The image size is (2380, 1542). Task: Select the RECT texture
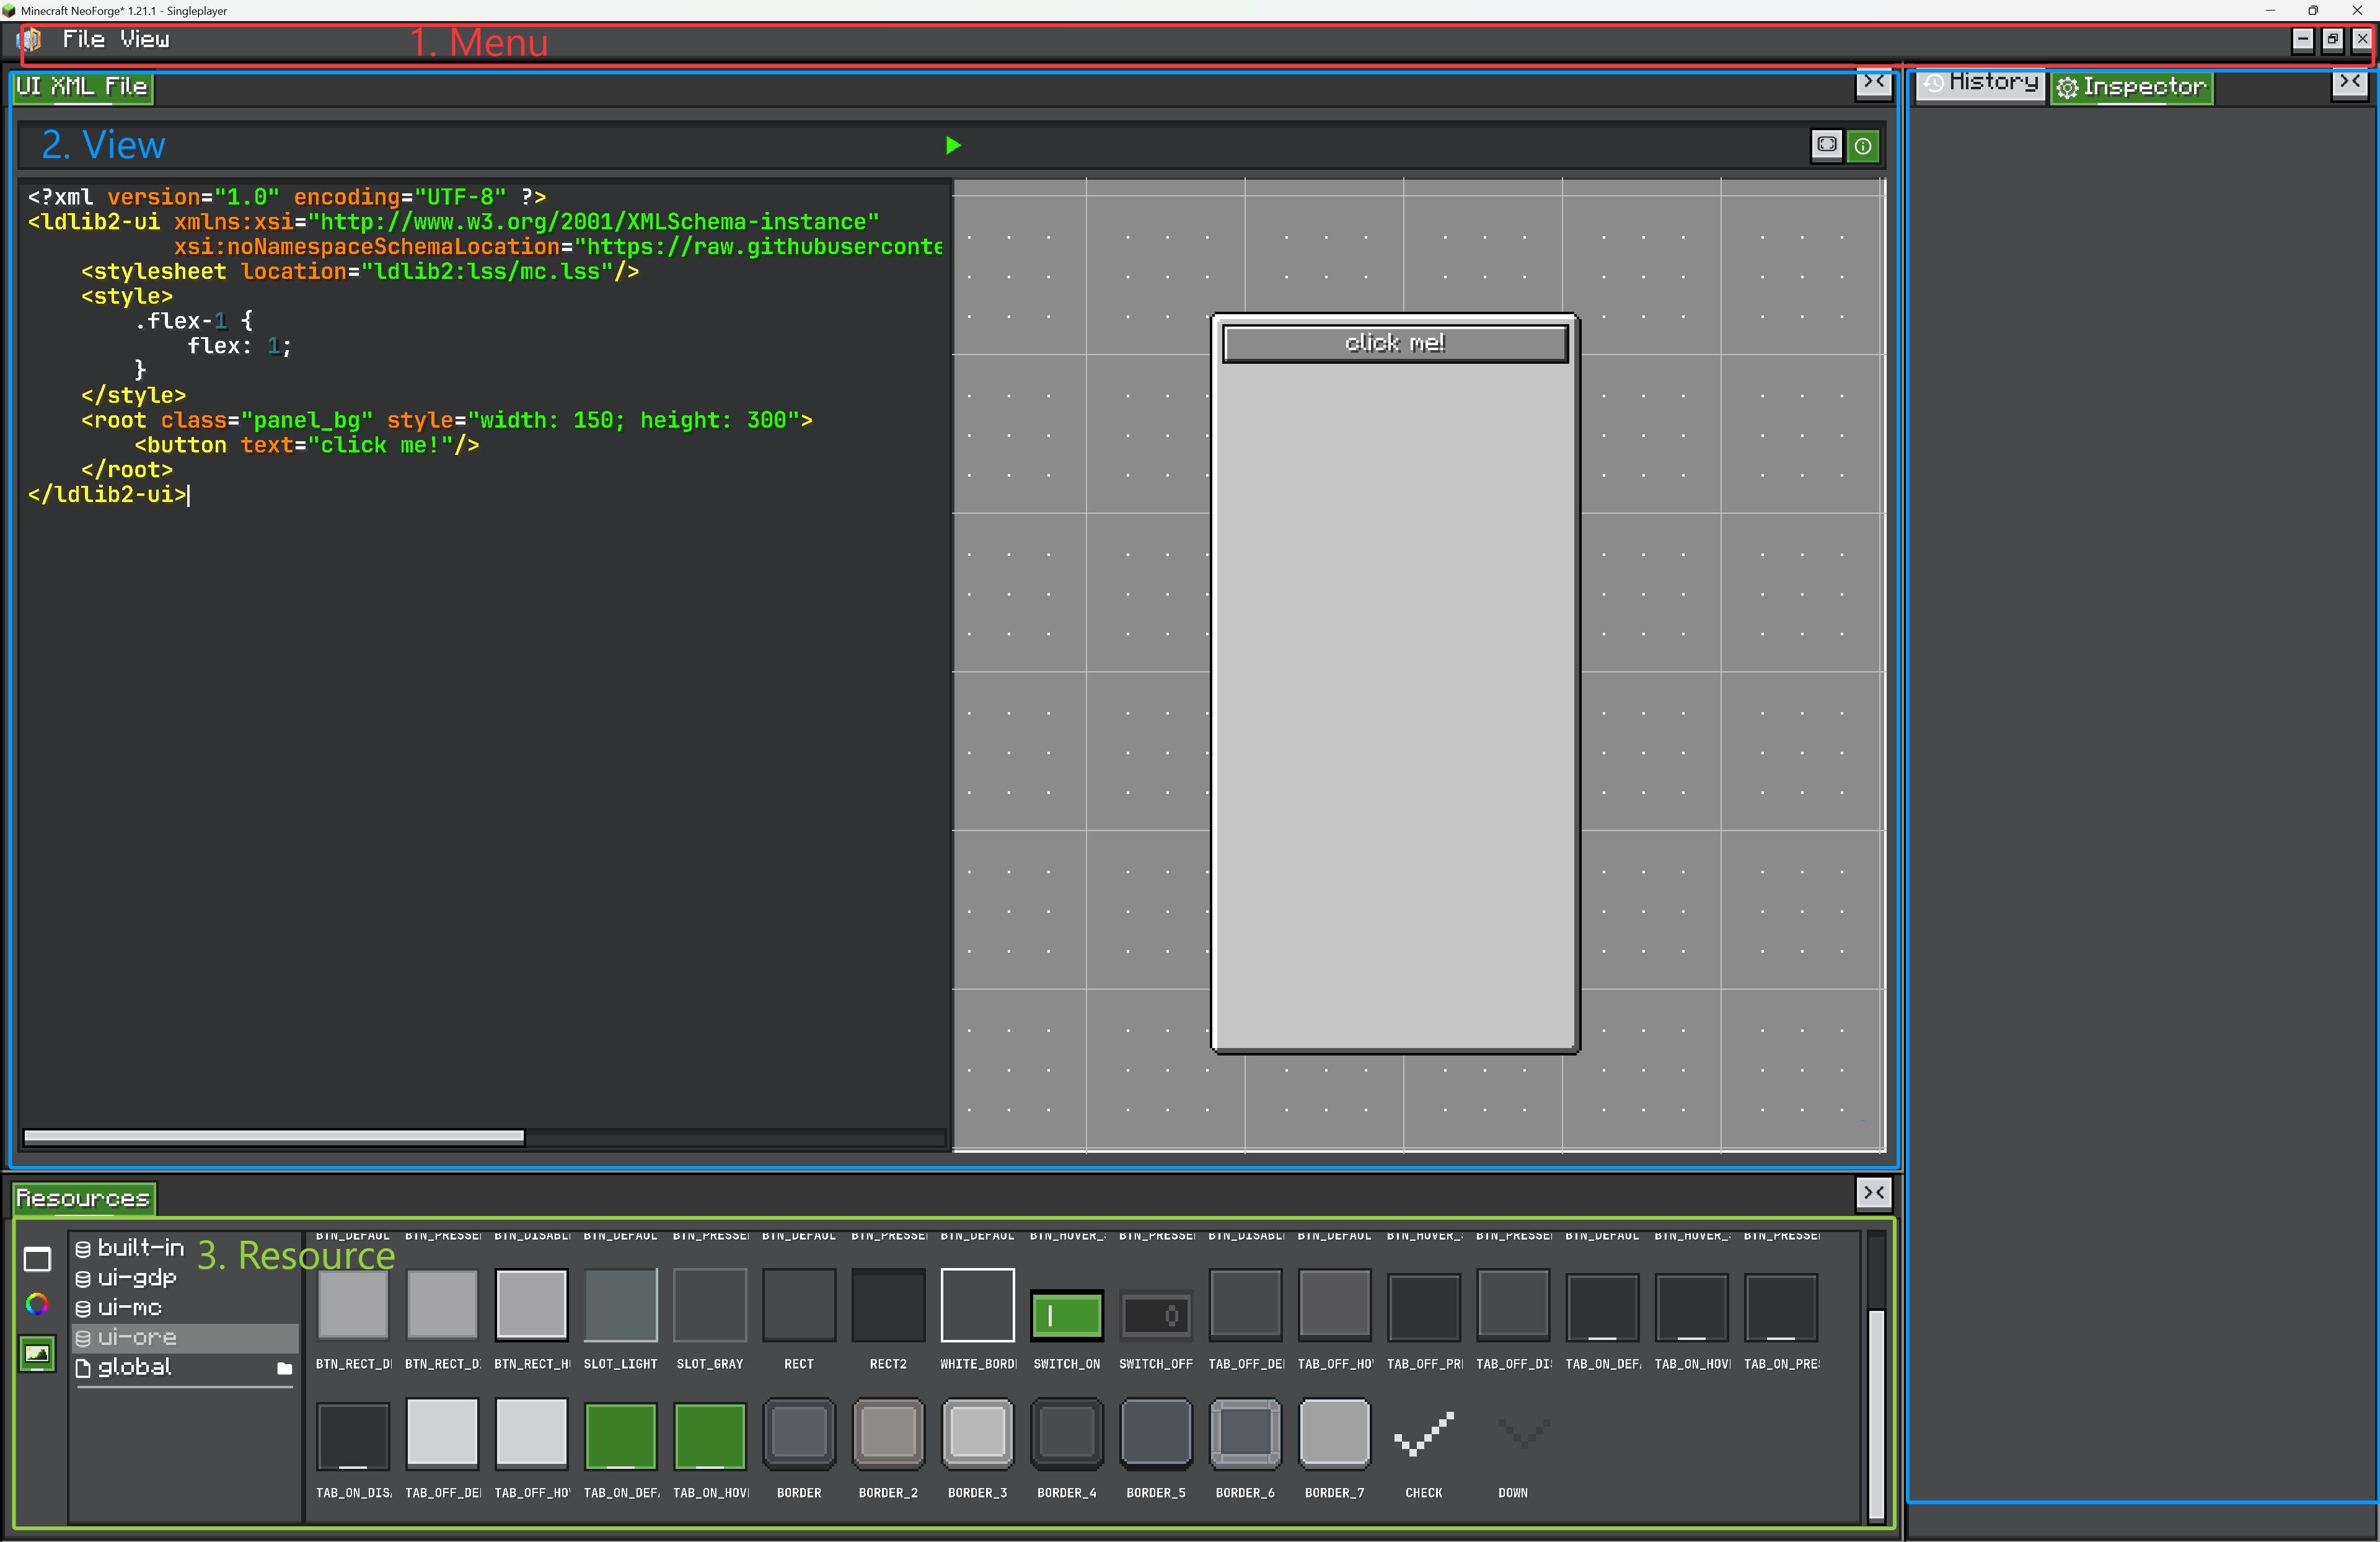tap(799, 1305)
